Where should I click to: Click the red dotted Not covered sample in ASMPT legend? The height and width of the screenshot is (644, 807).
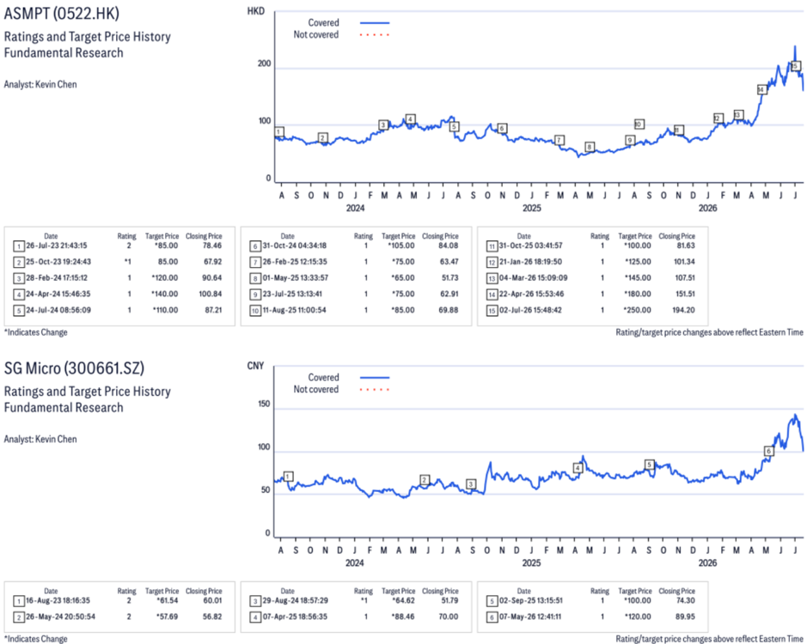click(x=375, y=34)
